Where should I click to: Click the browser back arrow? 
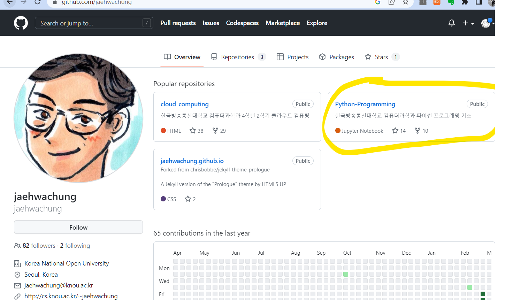point(10,2)
